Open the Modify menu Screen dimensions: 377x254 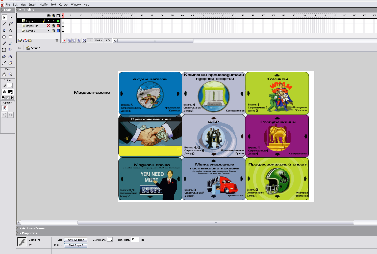43,5
